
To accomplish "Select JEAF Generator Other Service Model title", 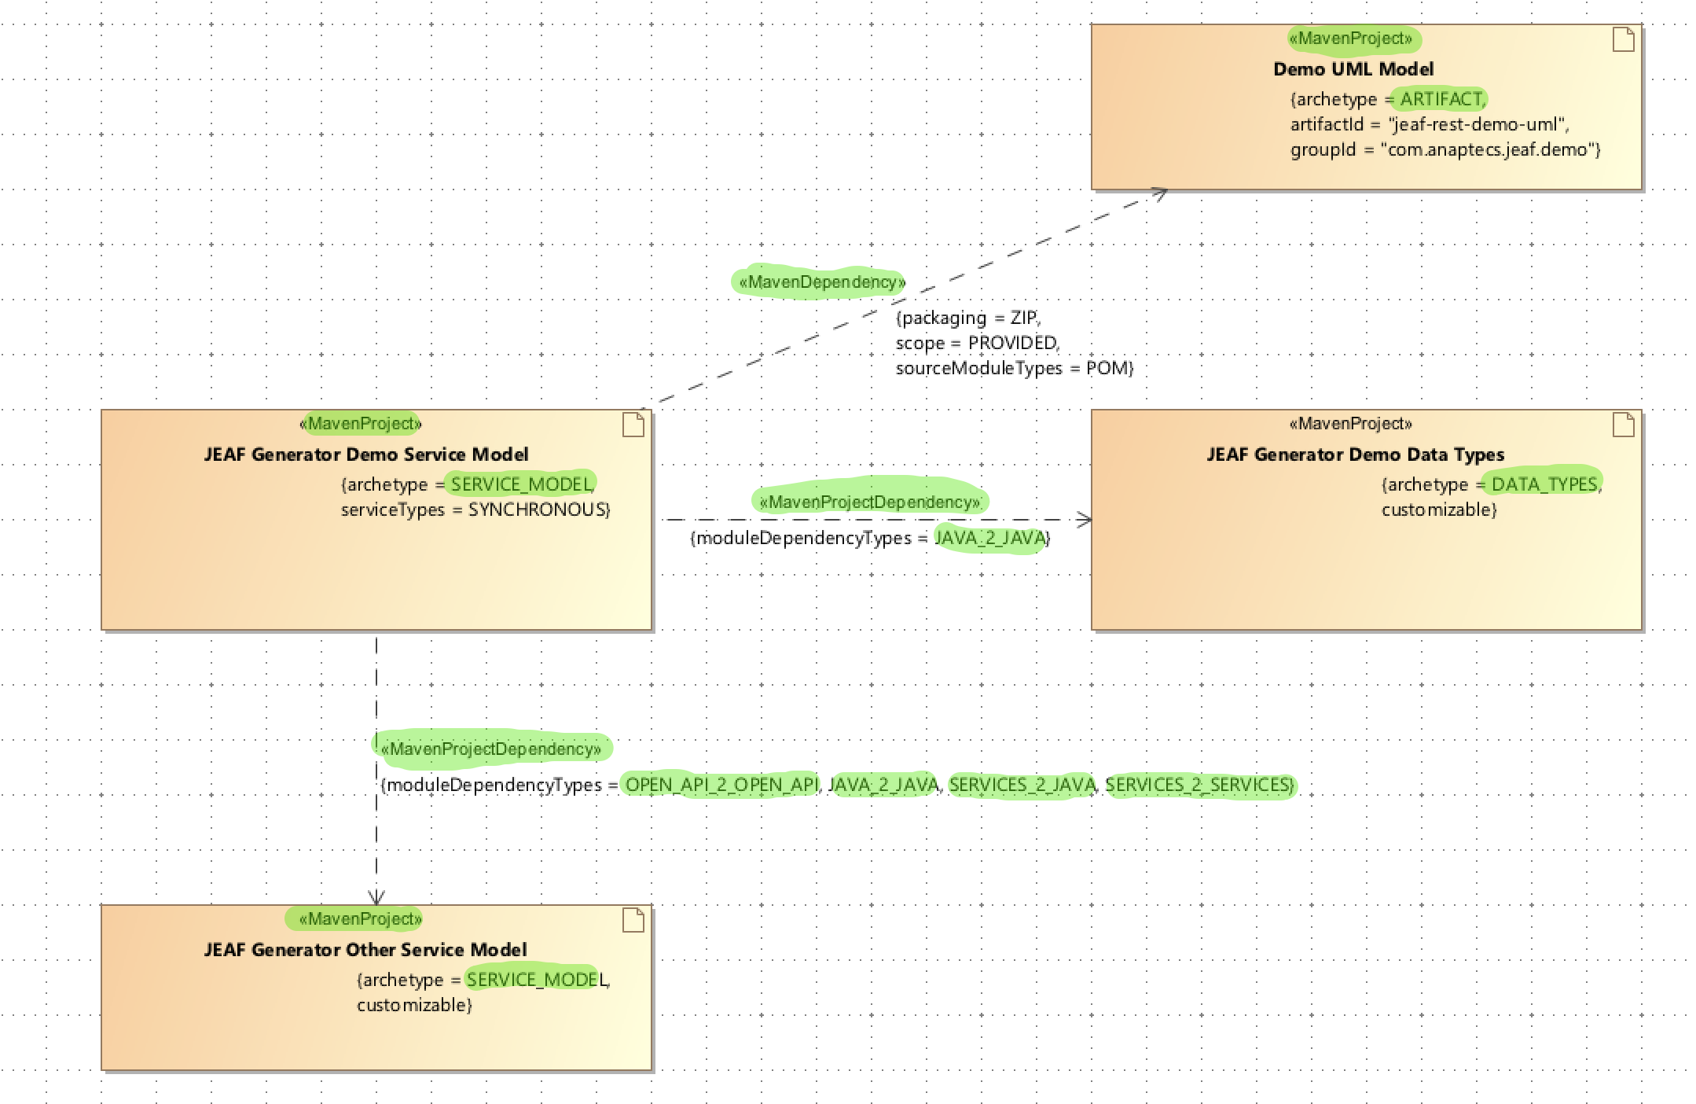I will point(365,950).
